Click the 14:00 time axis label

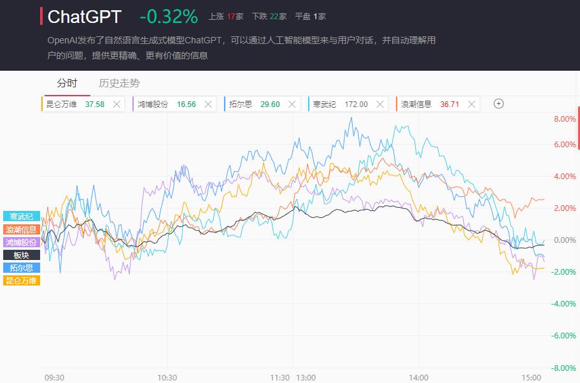click(x=419, y=378)
